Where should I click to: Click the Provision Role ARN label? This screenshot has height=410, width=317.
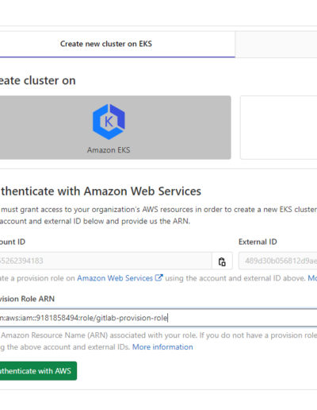(x=27, y=299)
